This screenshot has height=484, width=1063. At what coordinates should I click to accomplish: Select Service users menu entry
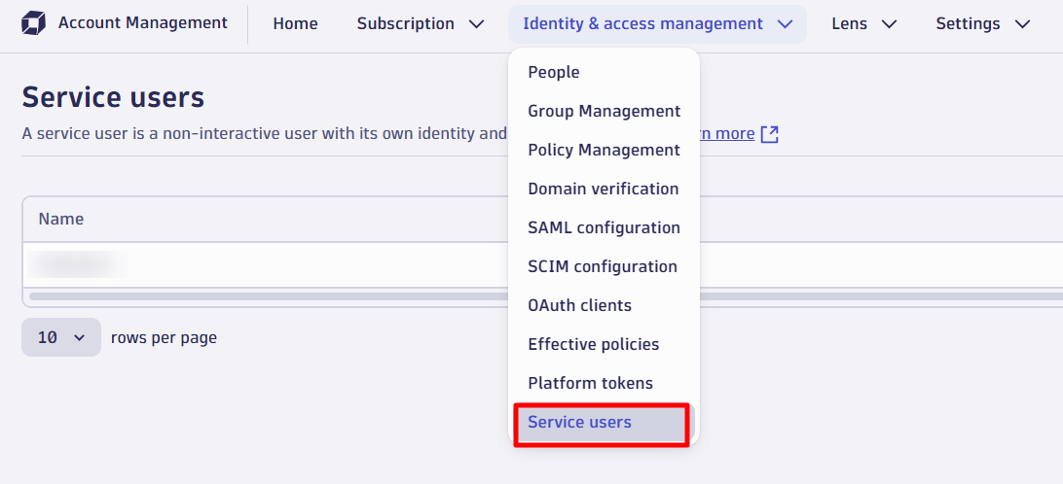579,422
